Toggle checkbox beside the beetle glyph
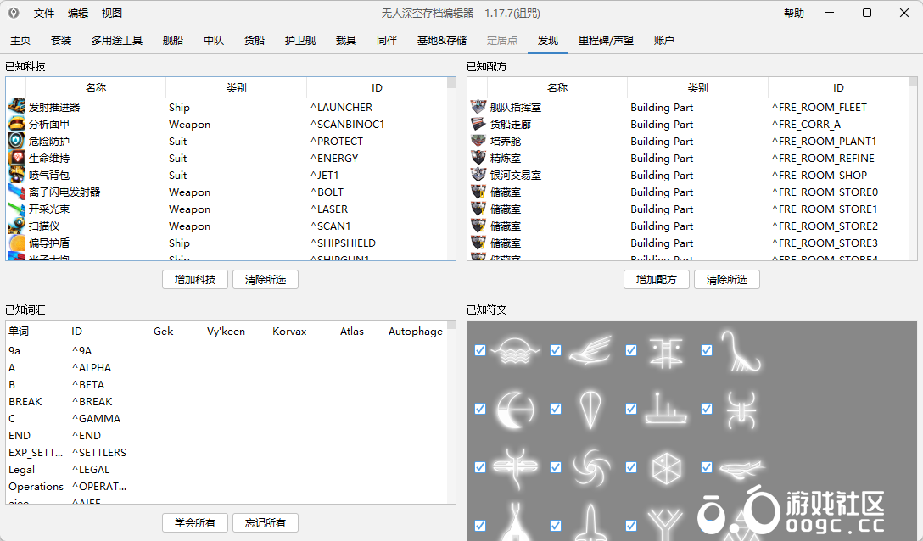Image resolution: width=923 pixels, height=541 pixels. click(707, 409)
